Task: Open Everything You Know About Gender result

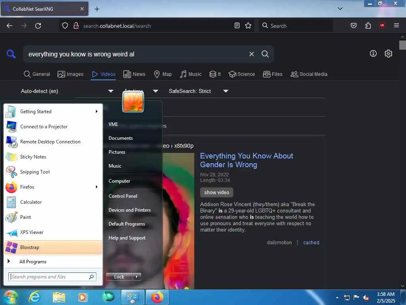Action: click(x=247, y=160)
